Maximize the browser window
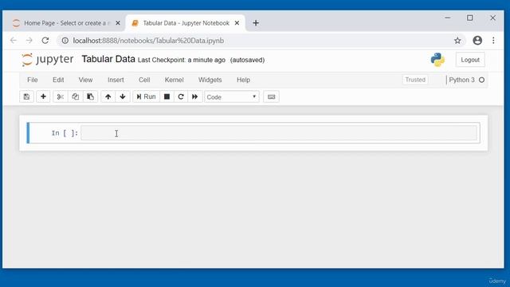 (470, 18)
